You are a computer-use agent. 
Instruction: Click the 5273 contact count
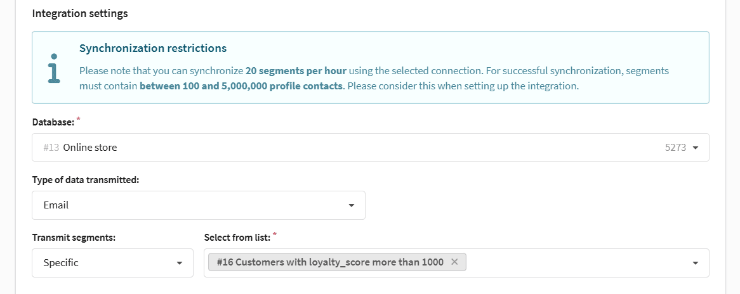(x=675, y=148)
